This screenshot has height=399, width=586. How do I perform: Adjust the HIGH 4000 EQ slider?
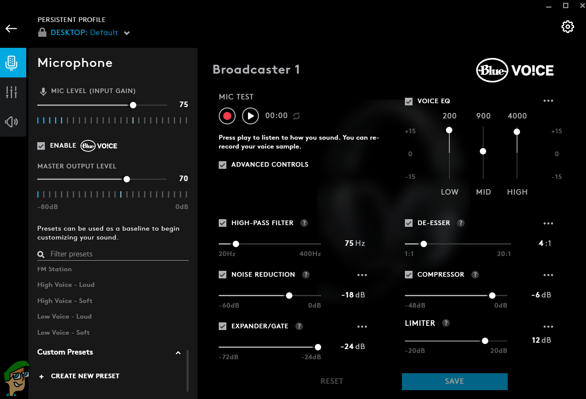pos(517,132)
